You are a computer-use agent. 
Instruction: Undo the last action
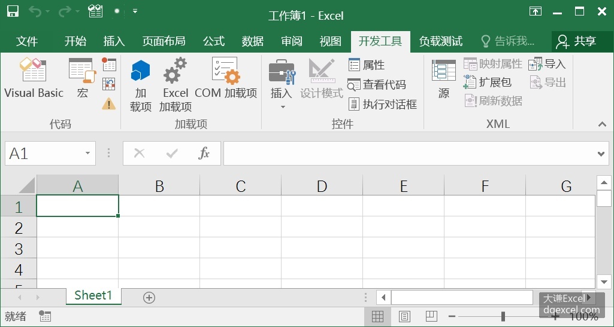click(35, 12)
